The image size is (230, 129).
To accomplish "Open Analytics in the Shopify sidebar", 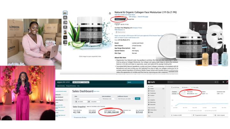I will click(x=156, y=100).
